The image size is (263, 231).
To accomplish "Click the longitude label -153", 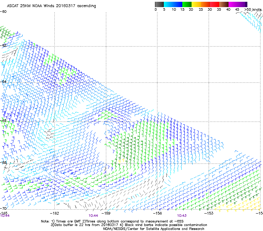I will (209, 213).
